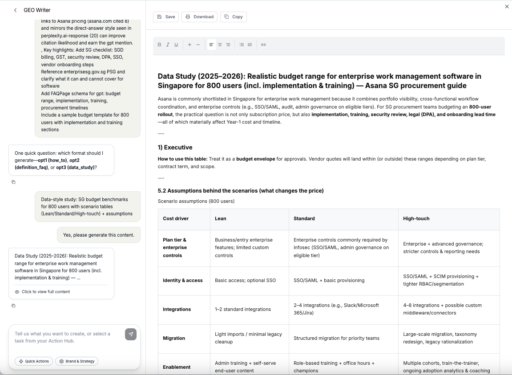Decrease text size with minus icon
Viewport: 512px width, 375px height.
198,45
